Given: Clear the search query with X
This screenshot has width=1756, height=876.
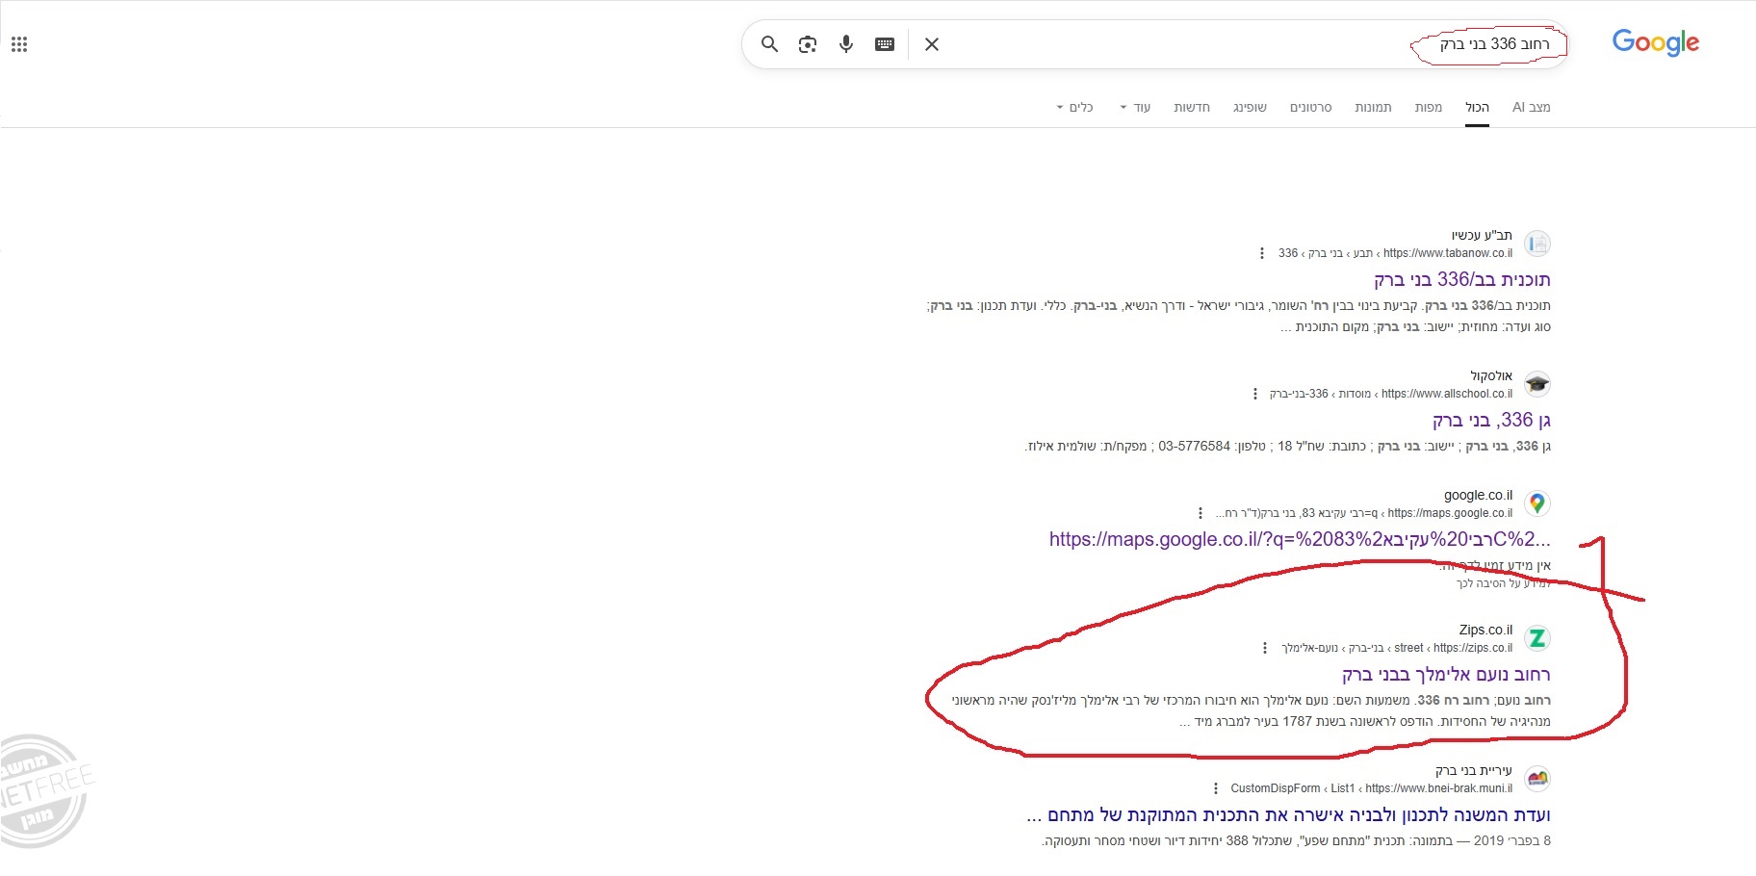Looking at the screenshot, I should tap(932, 44).
